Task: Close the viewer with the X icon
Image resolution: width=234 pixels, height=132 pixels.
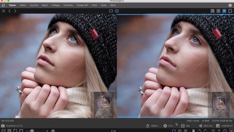Action: click(x=3, y=11)
